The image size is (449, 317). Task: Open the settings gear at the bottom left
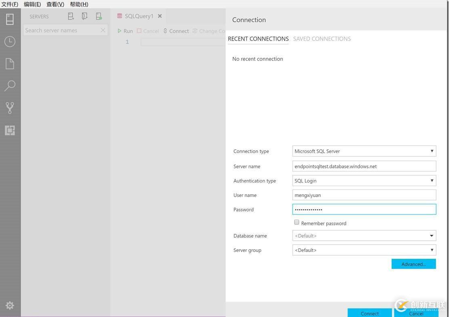coord(10,306)
